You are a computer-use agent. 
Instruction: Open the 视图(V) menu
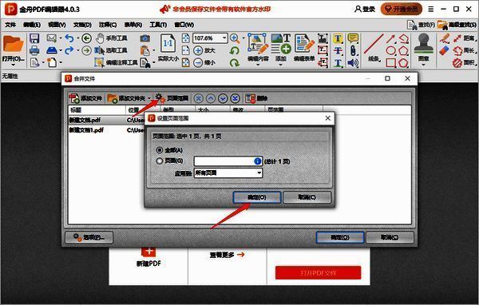(57, 25)
